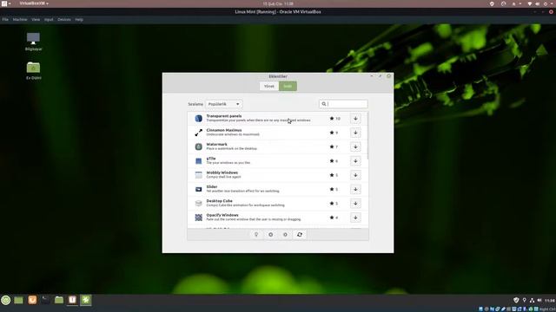The image size is (556, 312).
Task: Click the Opacify Windows title text
Action: click(222, 215)
